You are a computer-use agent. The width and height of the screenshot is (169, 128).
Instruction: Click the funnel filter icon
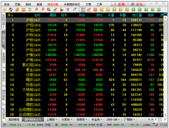(68, 10)
